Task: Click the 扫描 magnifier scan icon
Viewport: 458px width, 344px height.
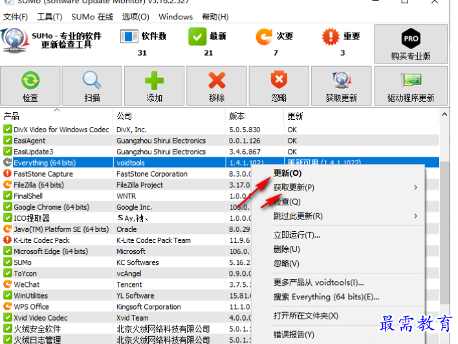Action: (92, 80)
